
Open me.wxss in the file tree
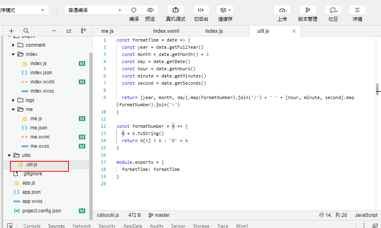pos(40,146)
